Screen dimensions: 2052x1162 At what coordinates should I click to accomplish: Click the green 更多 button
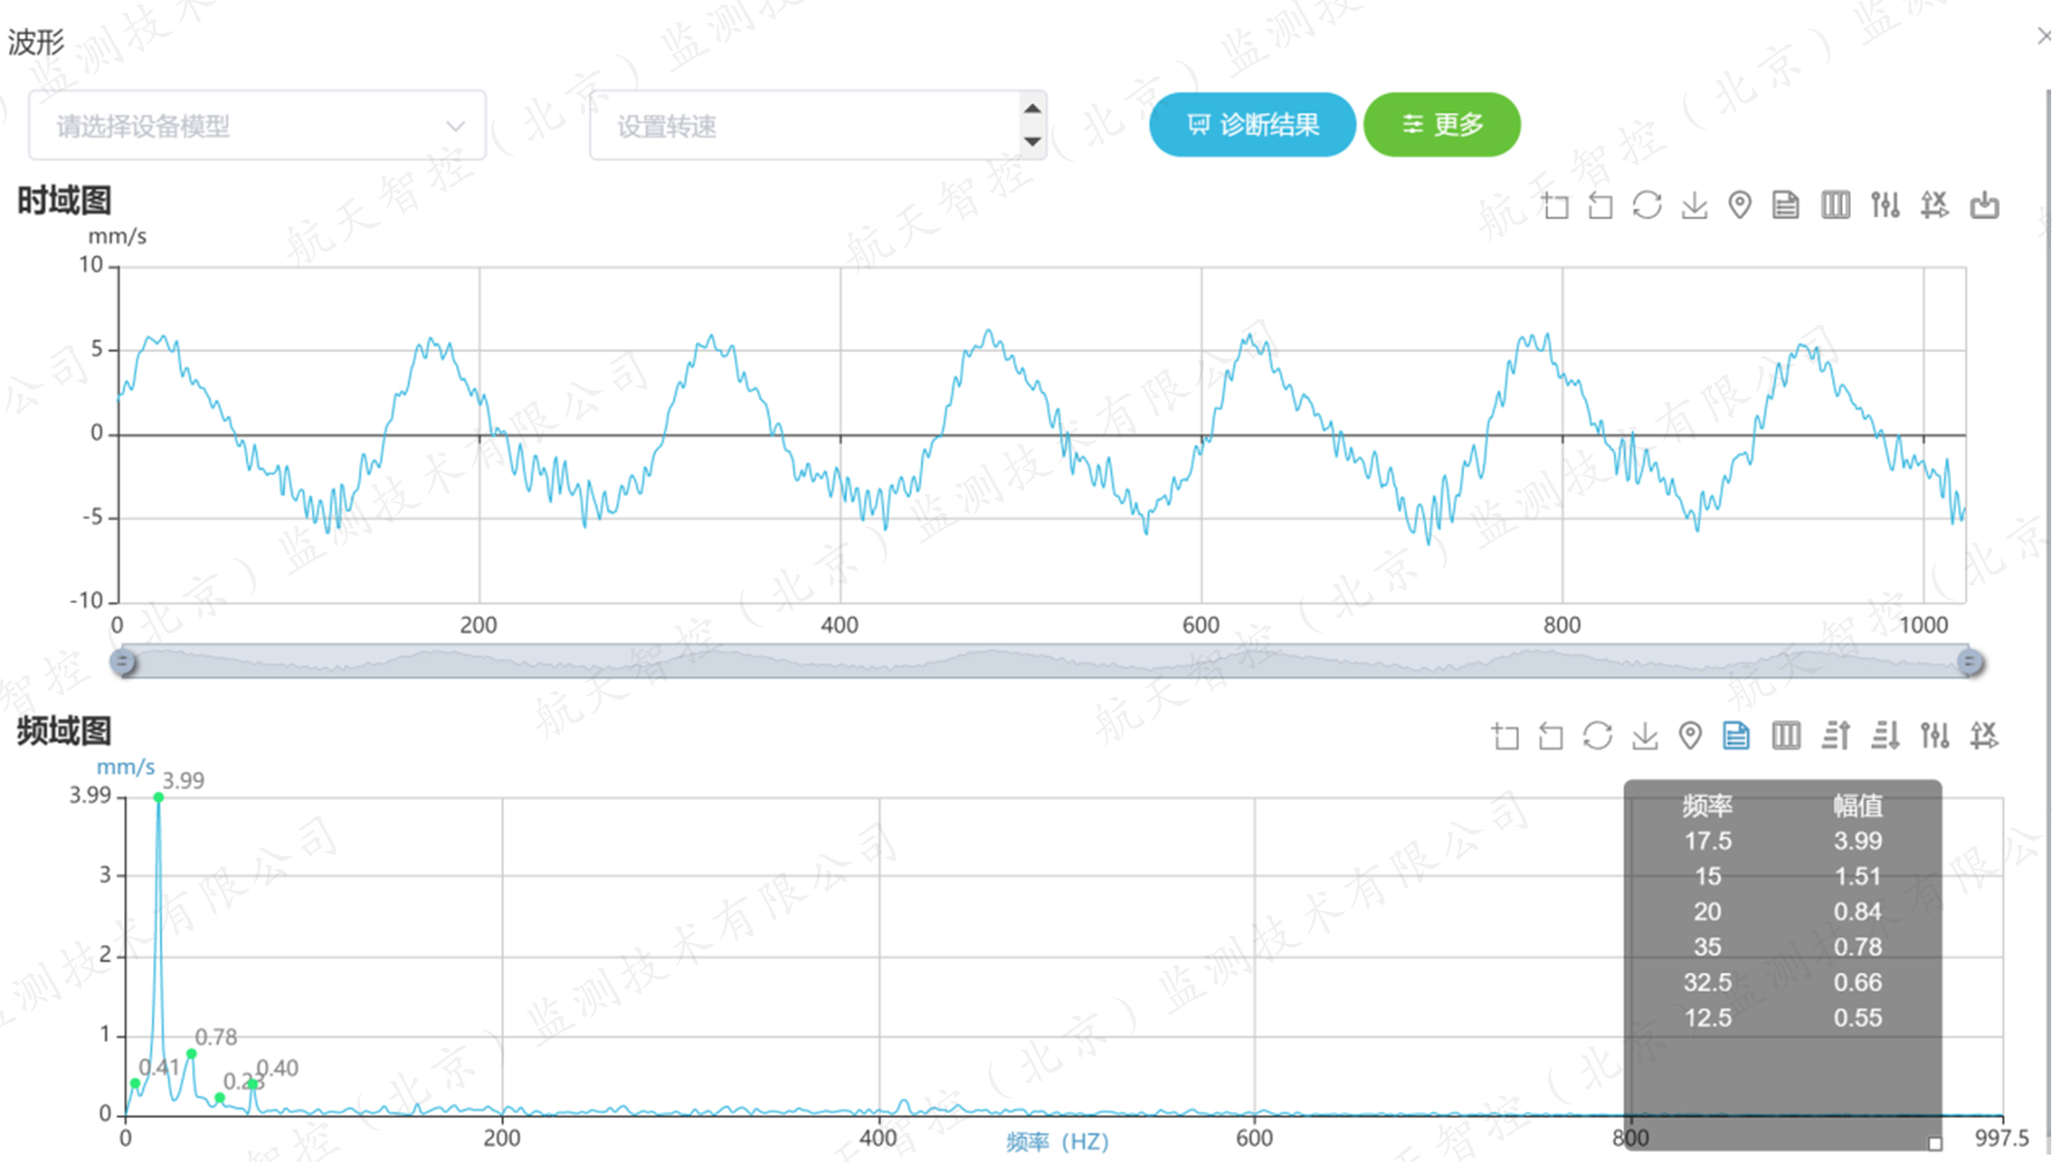tap(1441, 125)
